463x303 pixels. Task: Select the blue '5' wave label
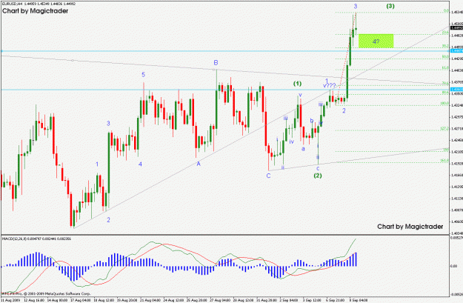[143, 74]
